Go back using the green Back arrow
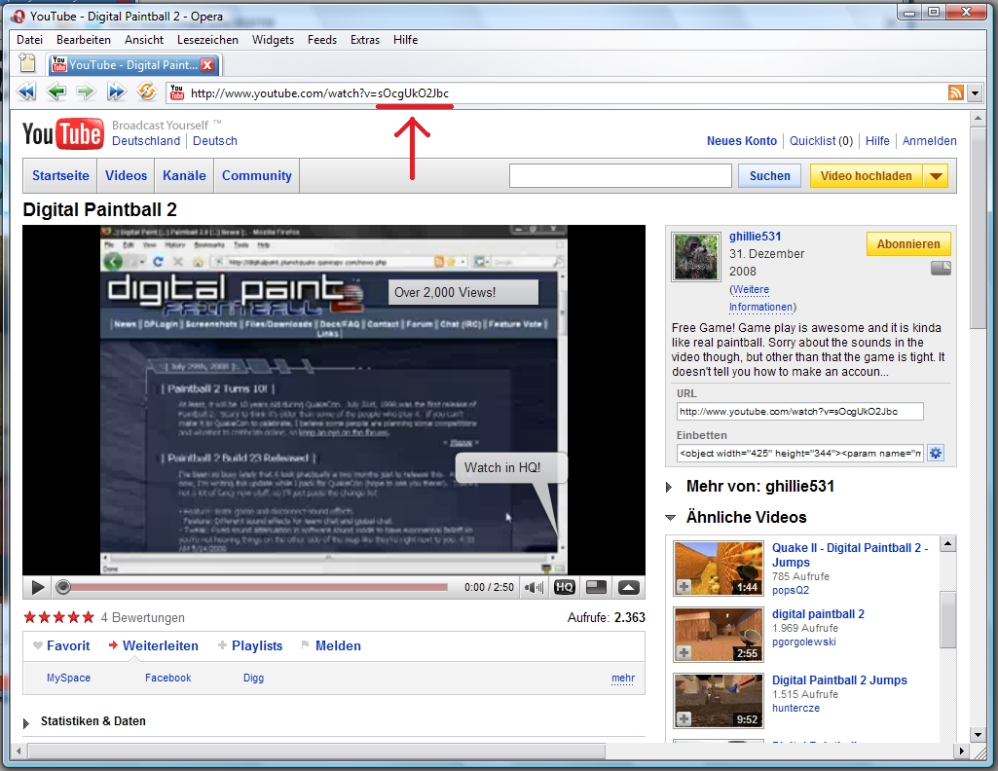 (x=56, y=92)
